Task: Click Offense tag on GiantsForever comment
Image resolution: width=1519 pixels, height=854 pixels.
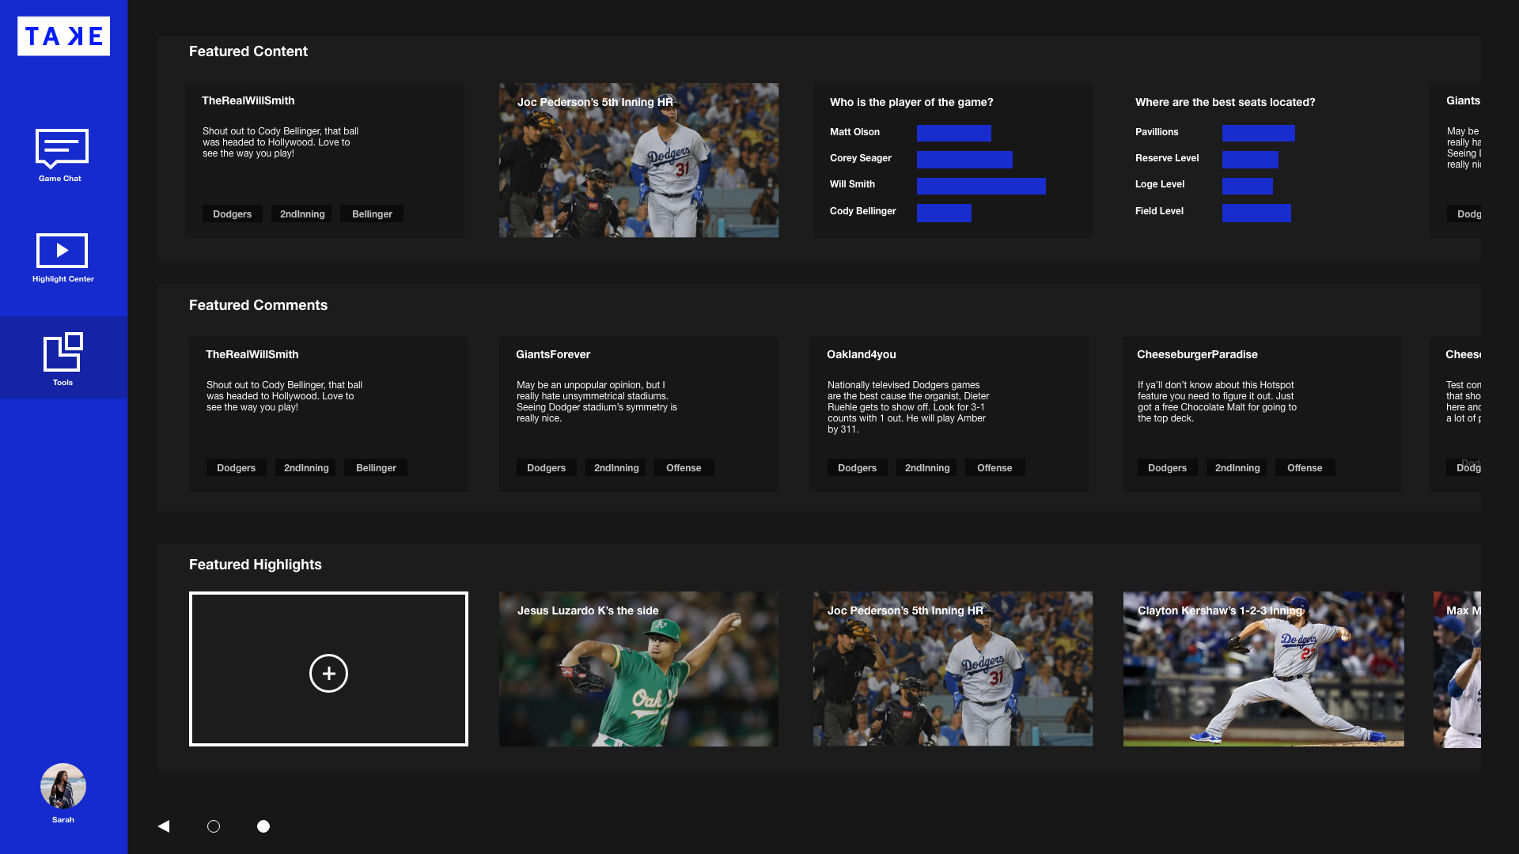Action: coord(684,468)
